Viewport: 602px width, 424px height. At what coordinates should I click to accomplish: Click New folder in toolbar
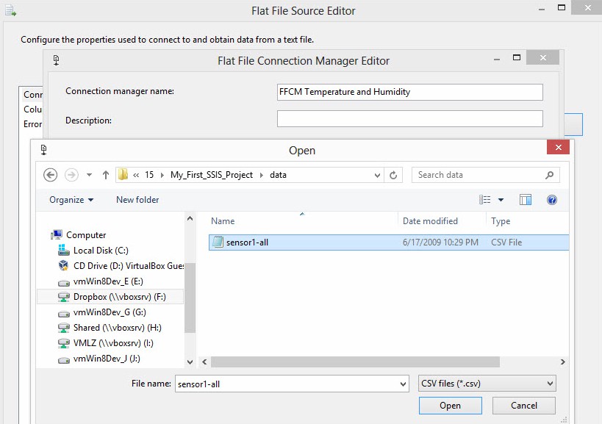(137, 200)
